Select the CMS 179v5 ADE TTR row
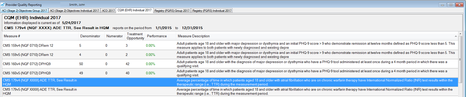The width and height of the screenshot is (466, 97). [x=230, y=91]
